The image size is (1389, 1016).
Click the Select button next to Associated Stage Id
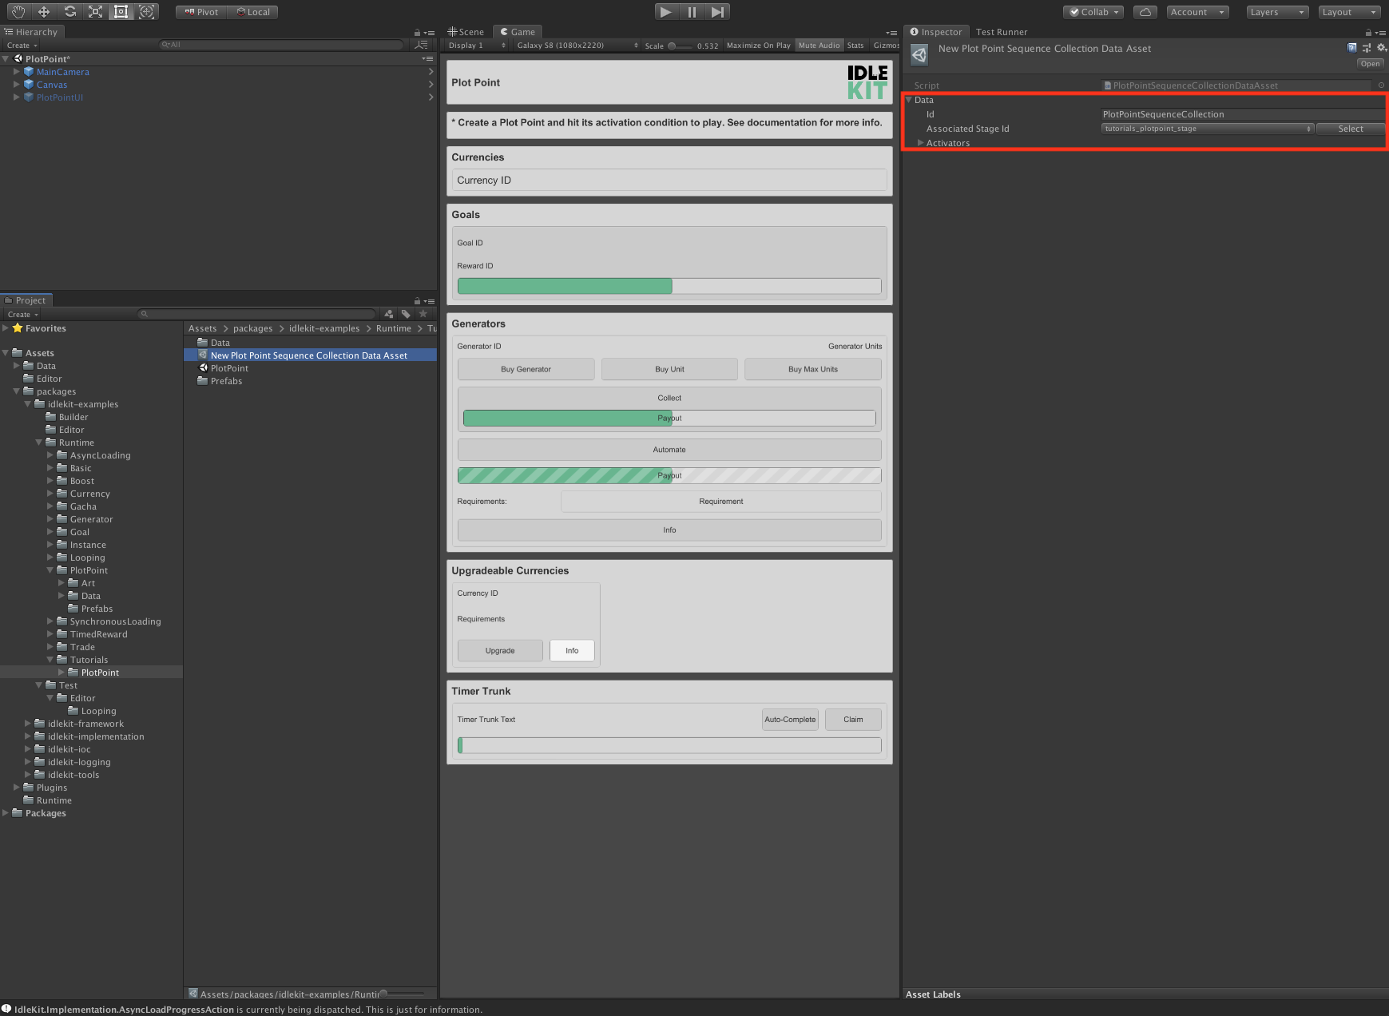1350,129
